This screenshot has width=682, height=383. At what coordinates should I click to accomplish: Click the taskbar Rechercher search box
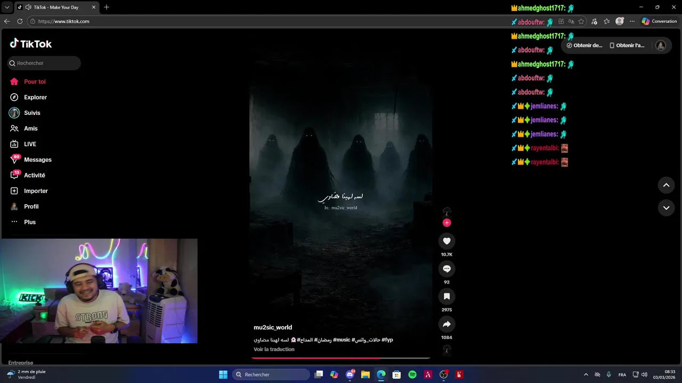[271, 374]
